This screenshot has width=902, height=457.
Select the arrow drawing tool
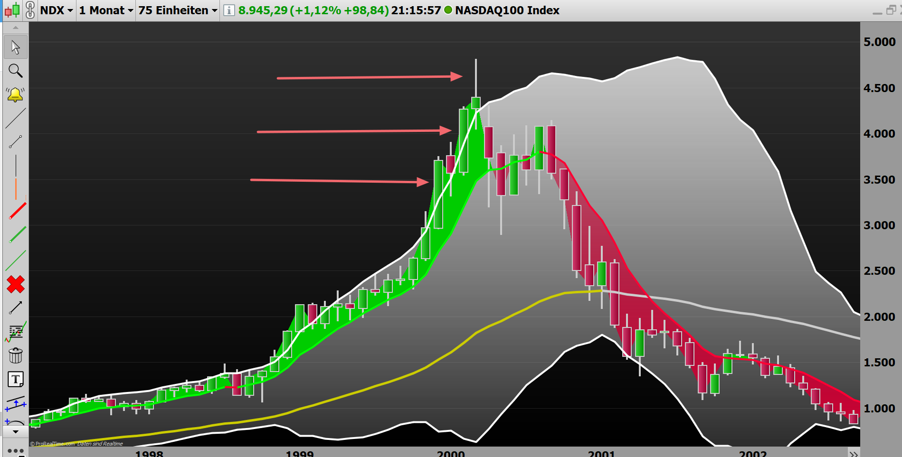tap(16, 307)
